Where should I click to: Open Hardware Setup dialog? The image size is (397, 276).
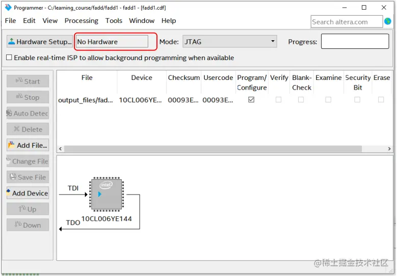(40, 42)
